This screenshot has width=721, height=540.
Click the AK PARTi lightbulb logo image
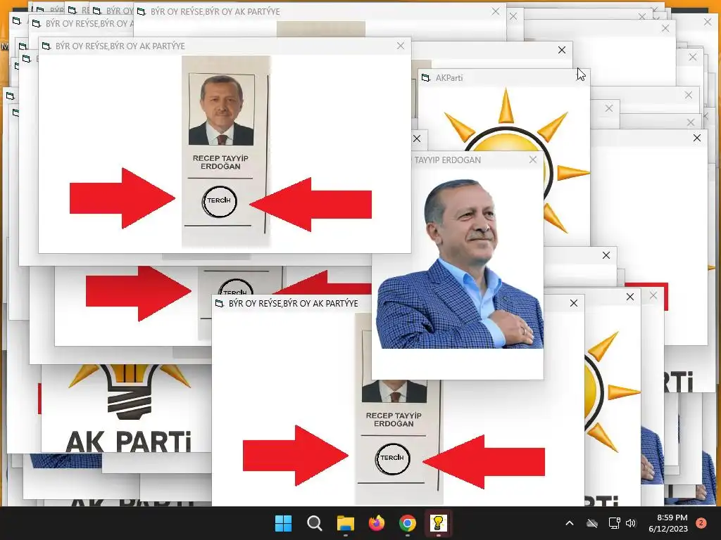(128, 409)
